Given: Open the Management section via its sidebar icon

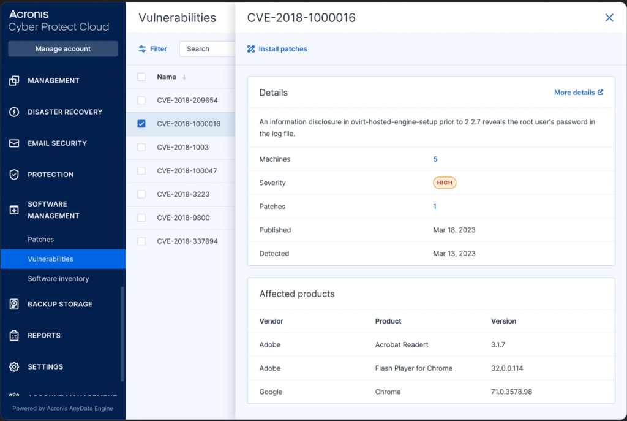Looking at the screenshot, I should click(x=13, y=80).
